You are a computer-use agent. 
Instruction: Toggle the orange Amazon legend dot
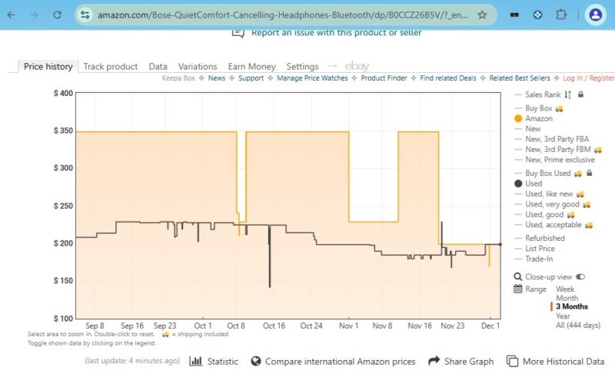[518, 118]
